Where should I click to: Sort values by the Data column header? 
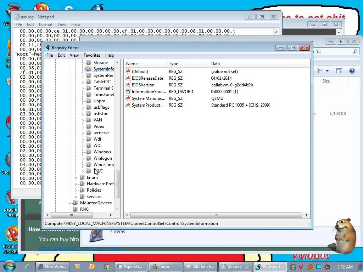(259, 64)
